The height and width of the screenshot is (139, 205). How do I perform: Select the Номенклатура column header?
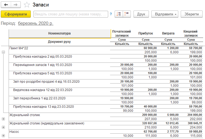coord(60,34)
